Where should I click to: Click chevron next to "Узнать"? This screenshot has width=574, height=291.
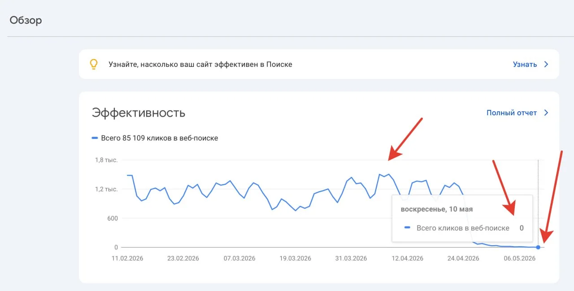pyautogui.click(x=546, y=64)
